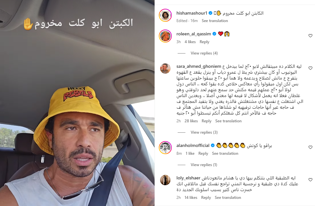The image size is (315, 206).
Task: Open loly_elshaer's profile avatar
Action: [165, 180]
